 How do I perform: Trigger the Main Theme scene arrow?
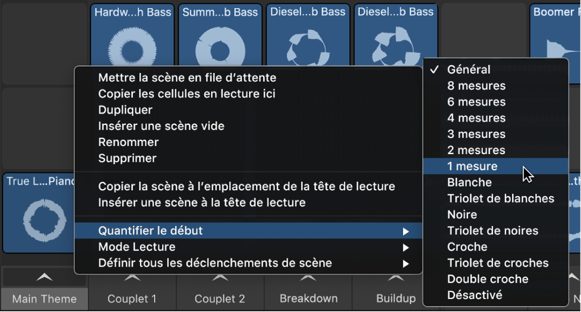click(44, 277)
